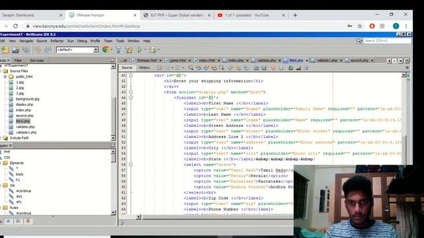Click the Last Edit editor icon

coord(160,67)
